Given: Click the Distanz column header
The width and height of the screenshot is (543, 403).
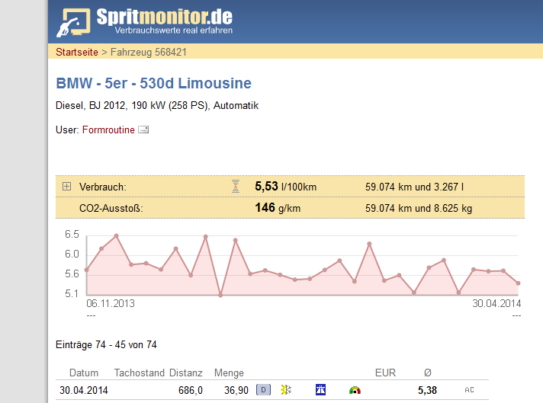Looking at the screenshot, I should coord(185,373).
